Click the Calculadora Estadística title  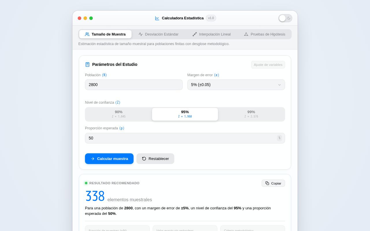coord(183,18)
